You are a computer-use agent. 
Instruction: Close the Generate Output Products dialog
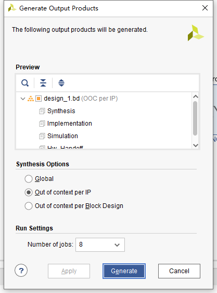click(205, 8)
